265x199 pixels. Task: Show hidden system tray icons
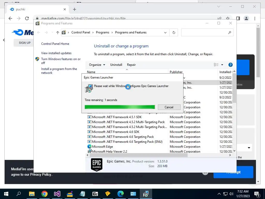[x=219, y=194]
